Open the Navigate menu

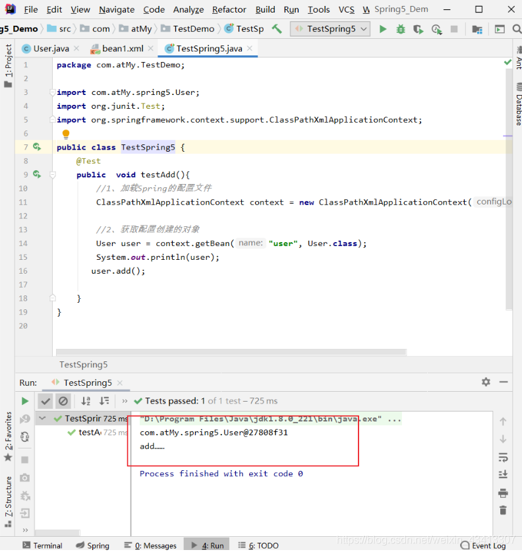(117, 9)
